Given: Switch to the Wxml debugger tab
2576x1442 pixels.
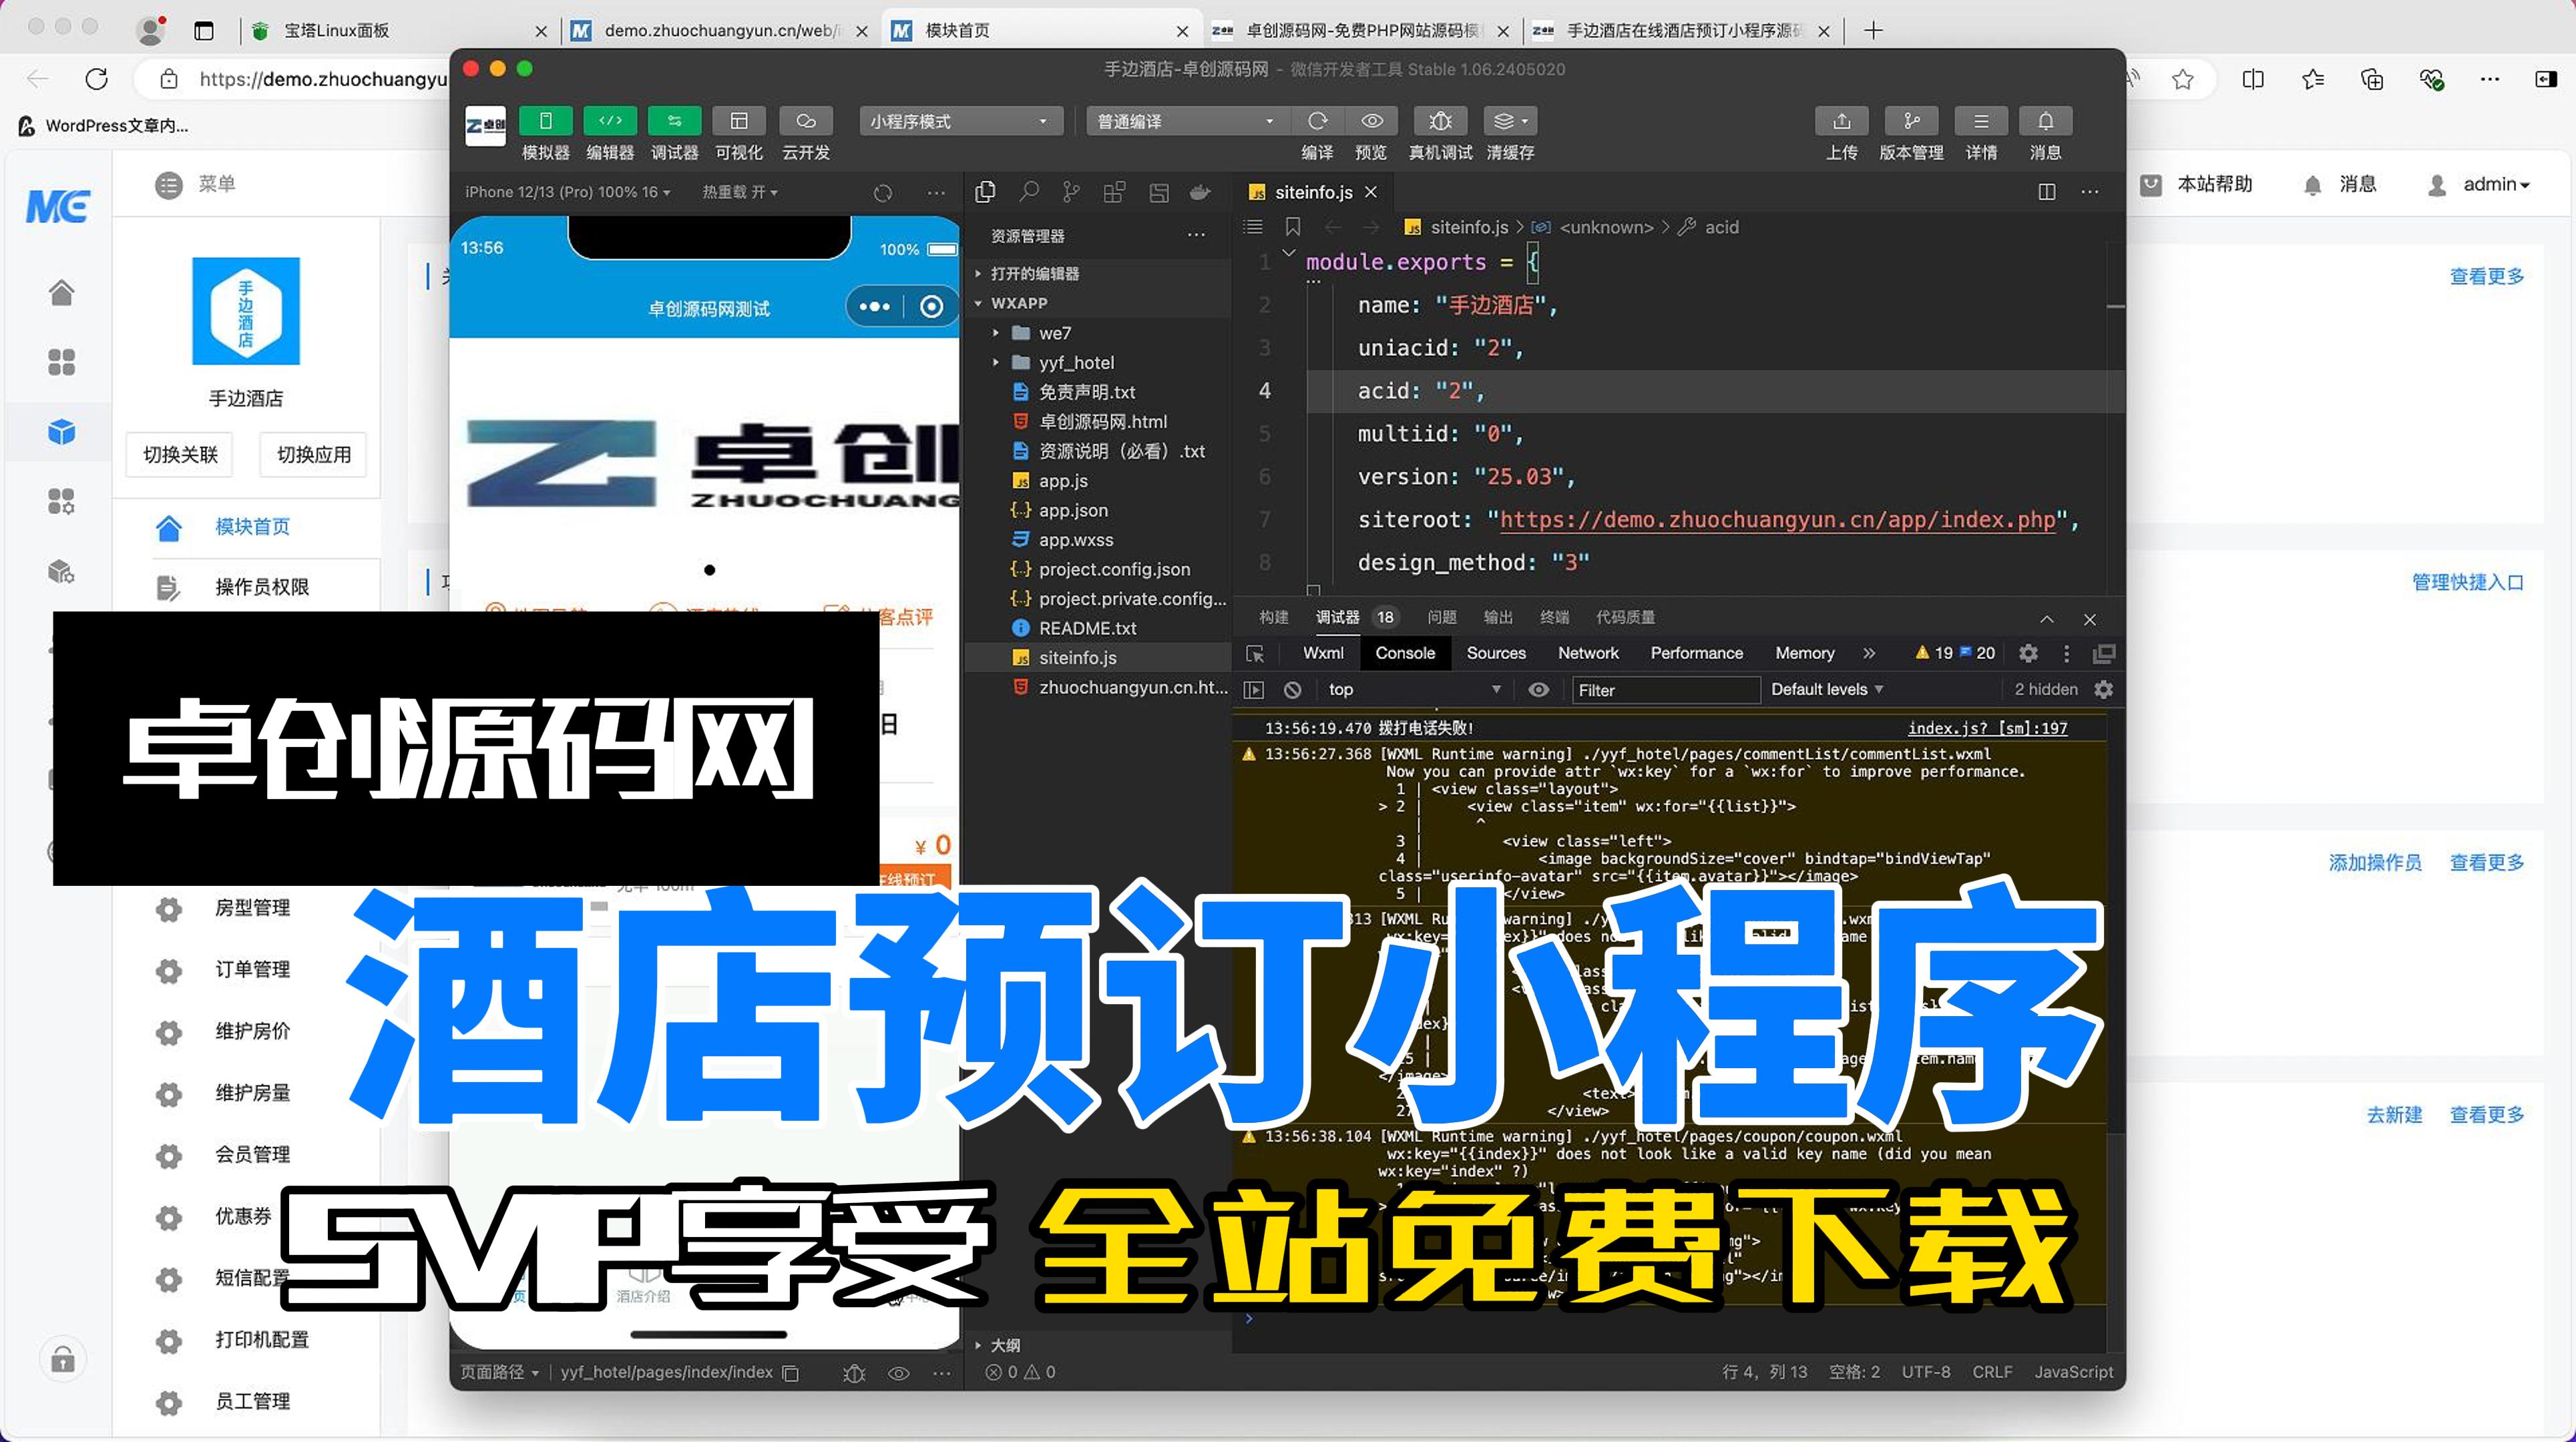Looking at the screenshot, I should 1323,653.
